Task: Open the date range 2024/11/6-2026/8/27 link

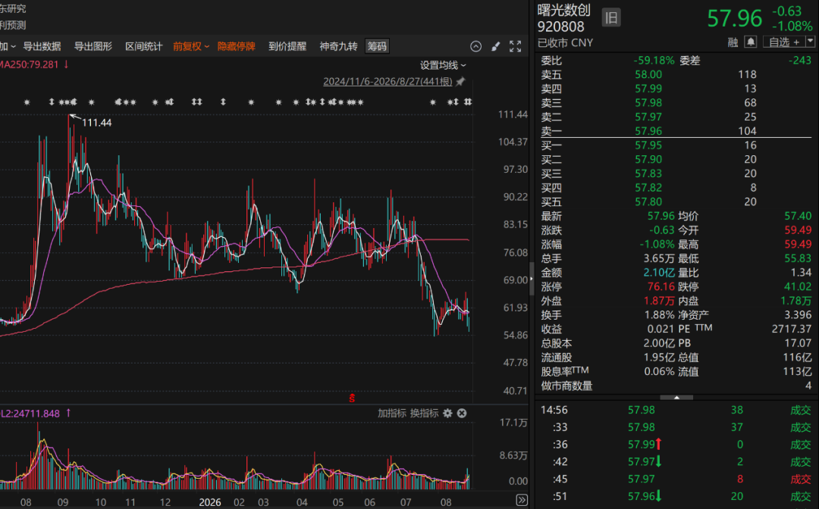Action: click(388, 81)
